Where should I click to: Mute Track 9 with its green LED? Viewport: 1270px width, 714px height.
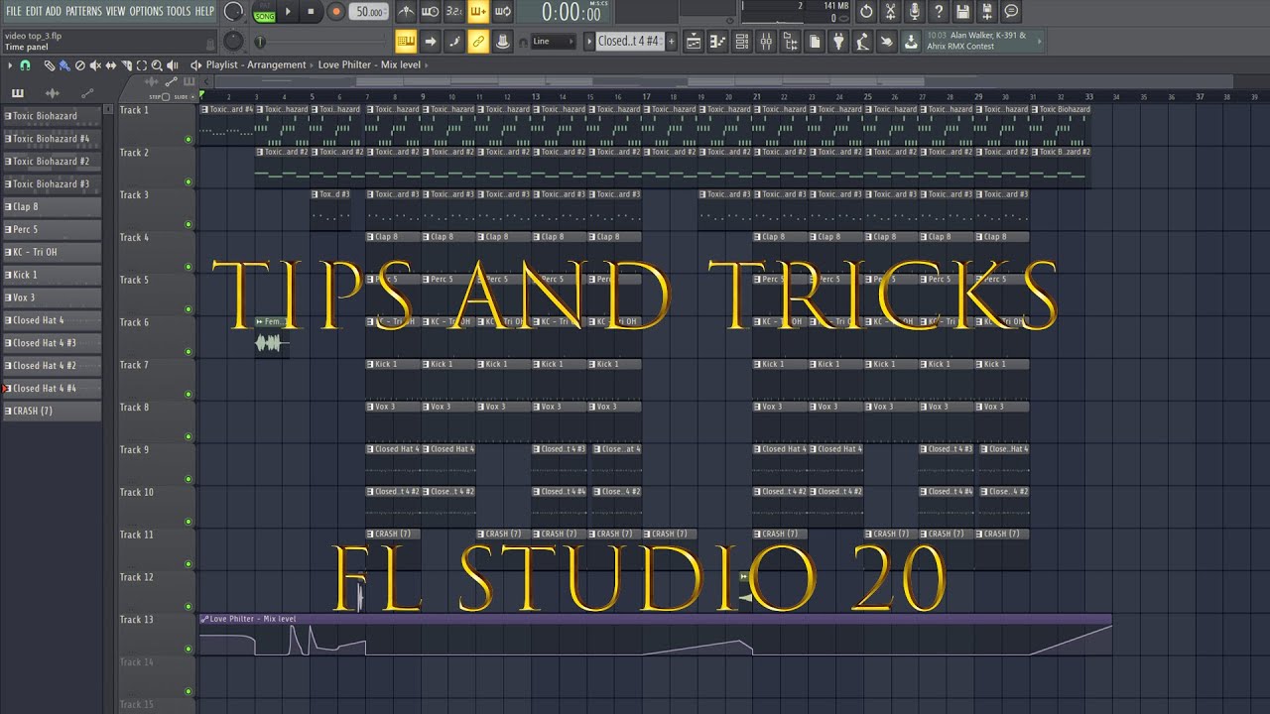point(189,479)
